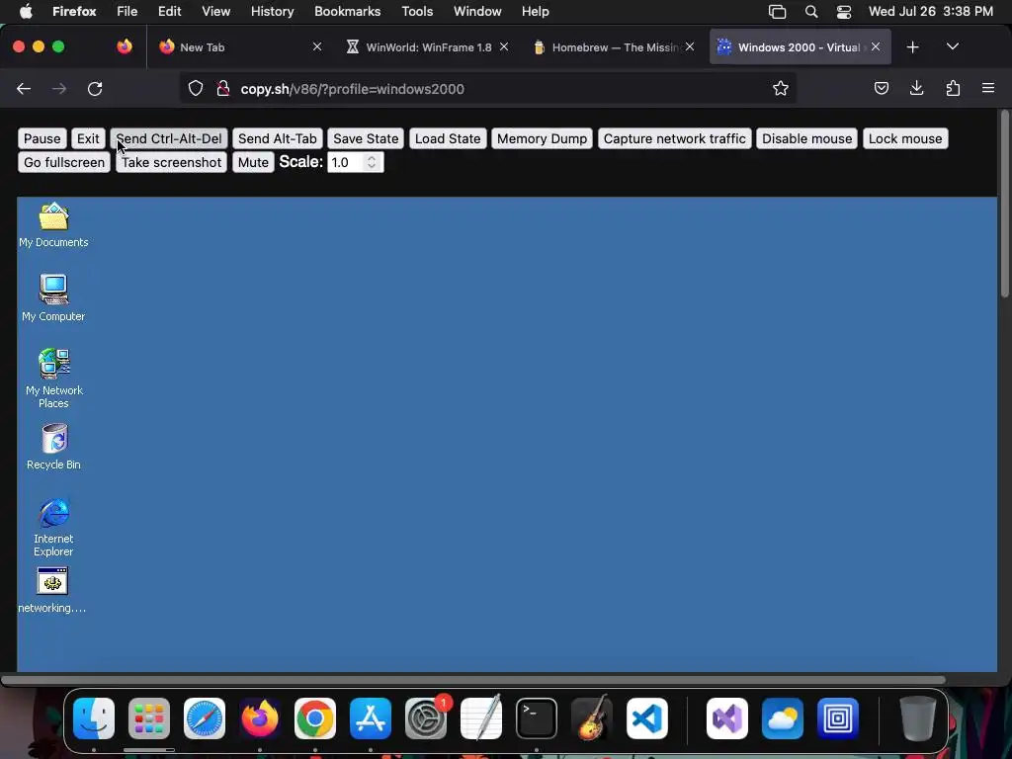Switch to the Homebrew tab
1012x759 pixels.
[x=614, y=47]
